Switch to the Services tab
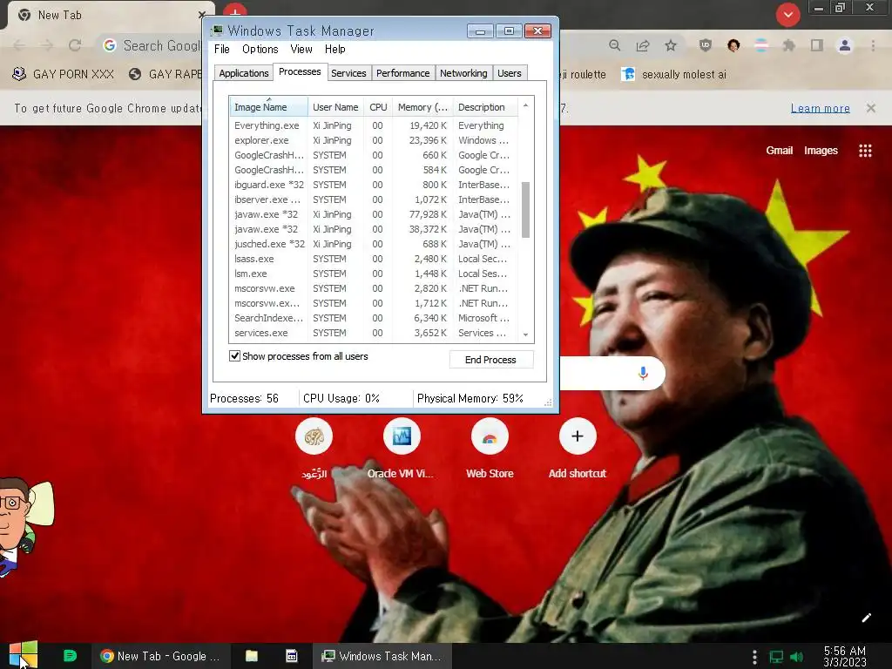This screenshot has height=669, width=892. [x=348, y=73]
